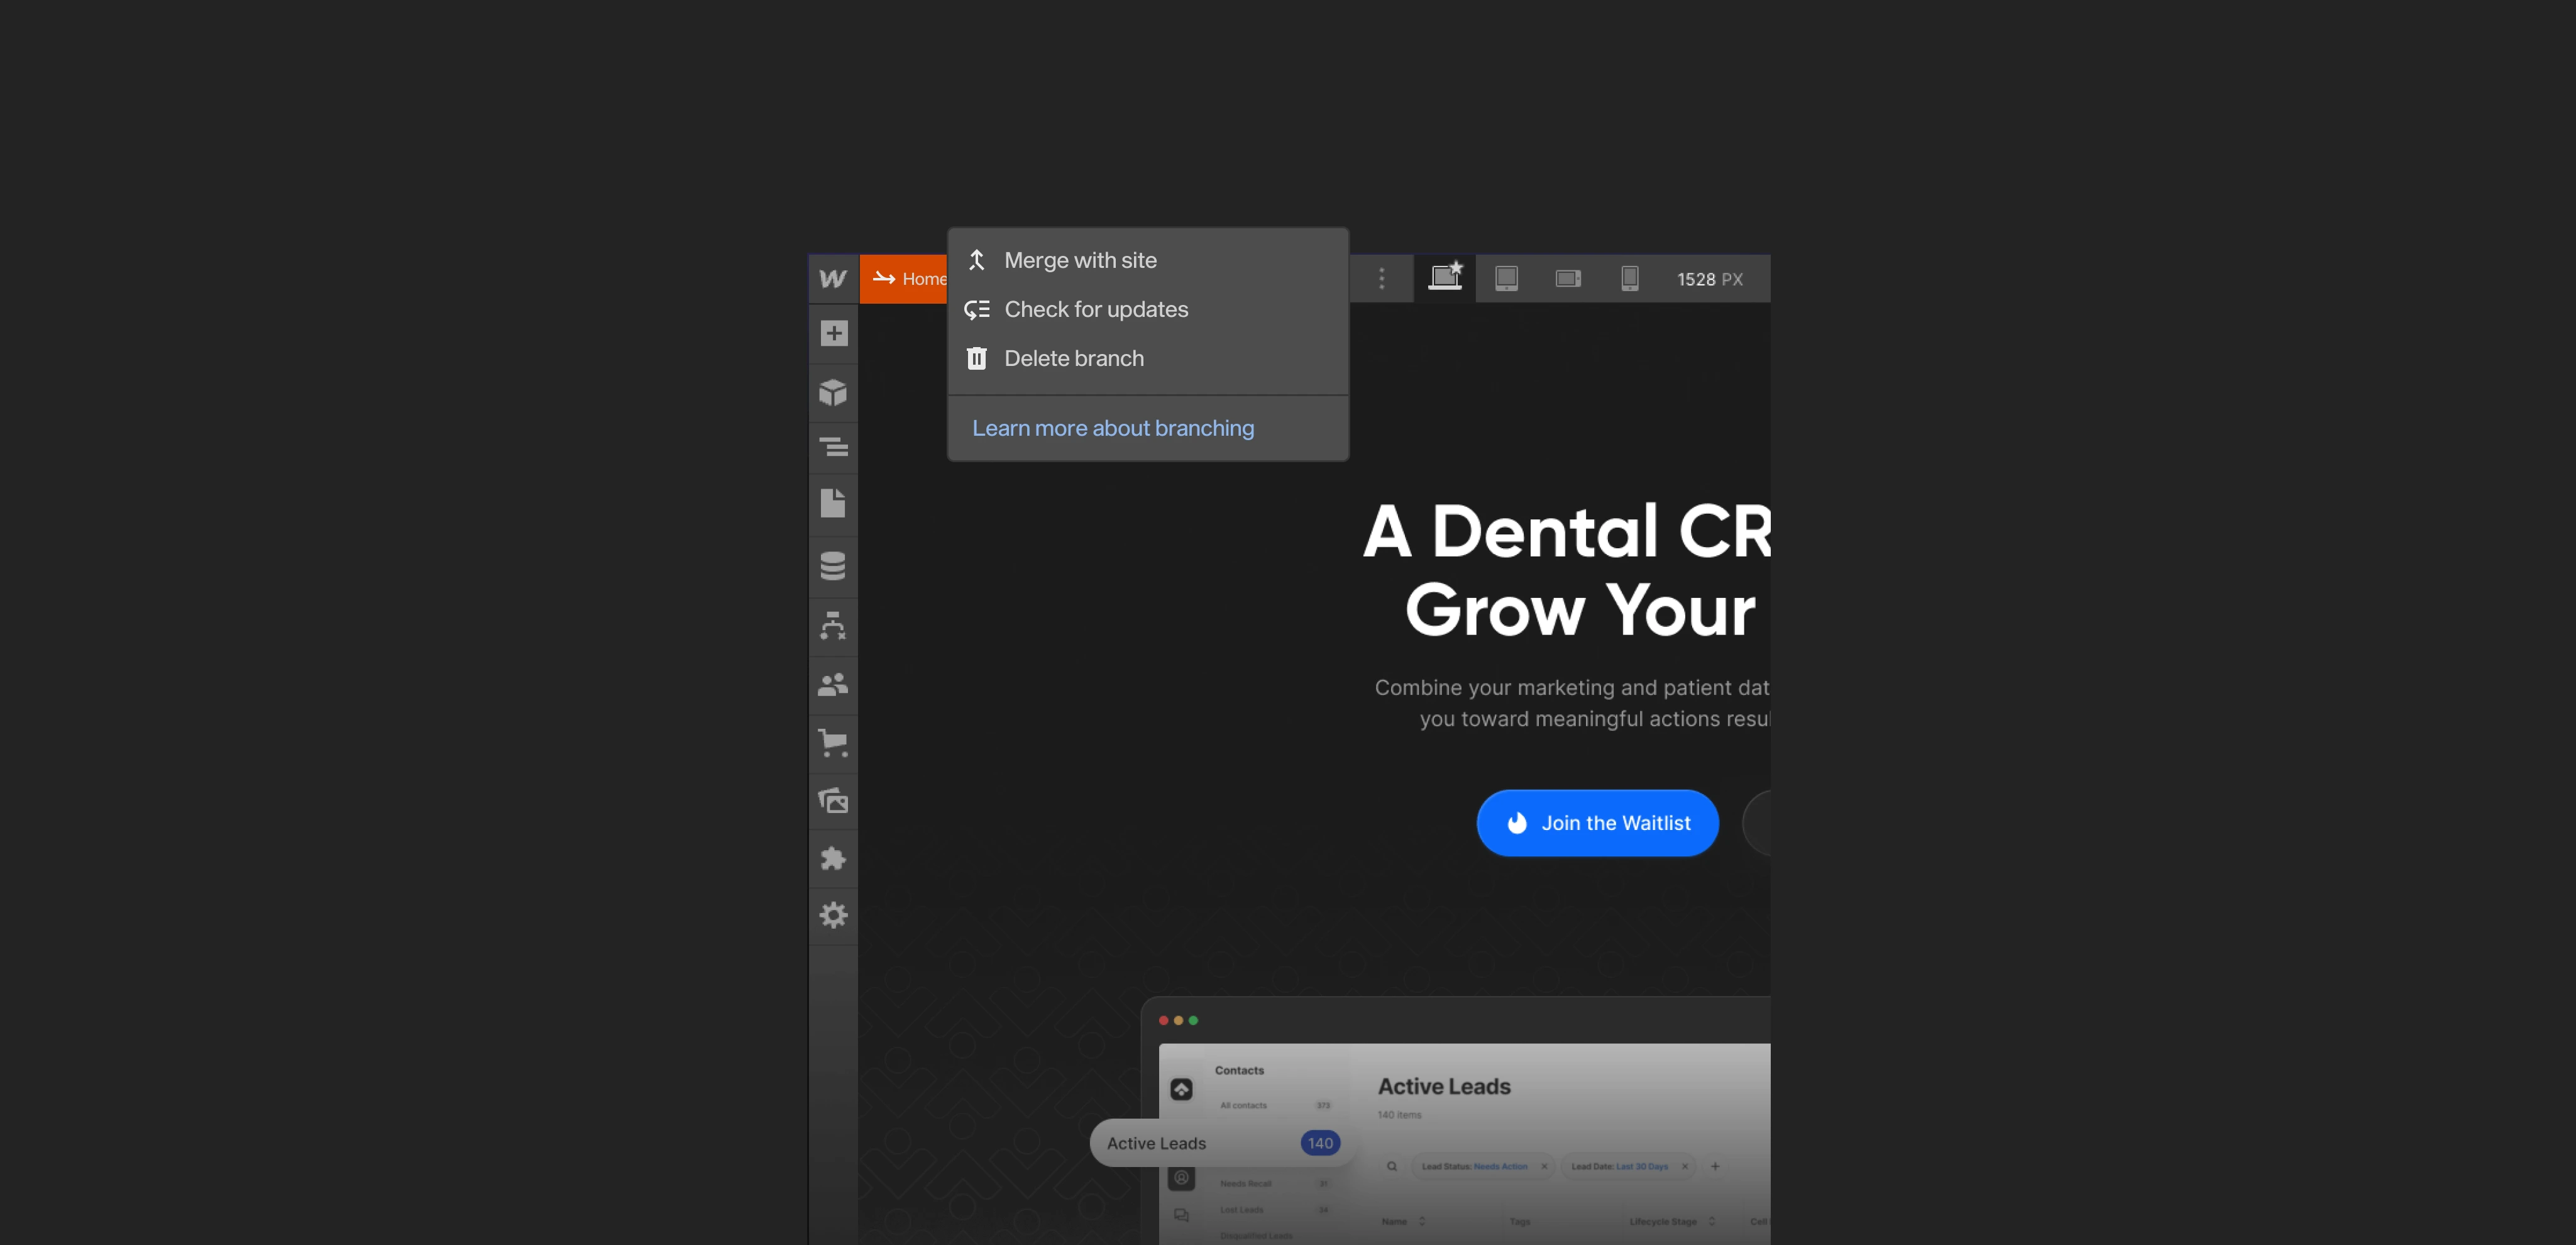Open the Assets images panel
Viewport: 2576px width, 1245px height.
[x=833, y=801]
